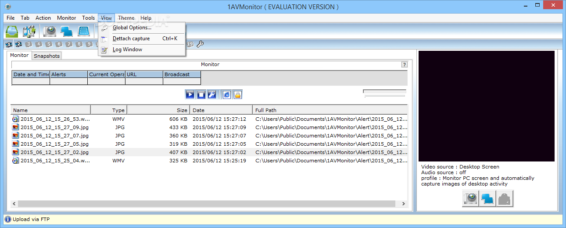Open monitor settings wrench icon
This screenshot has width=566, height=228.
click(x=212, y=95)
